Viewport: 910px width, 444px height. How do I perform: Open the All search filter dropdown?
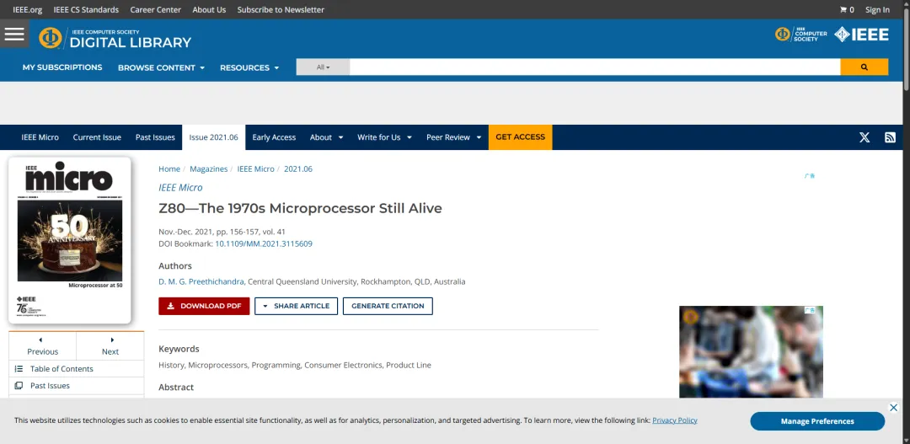(323, 67)
